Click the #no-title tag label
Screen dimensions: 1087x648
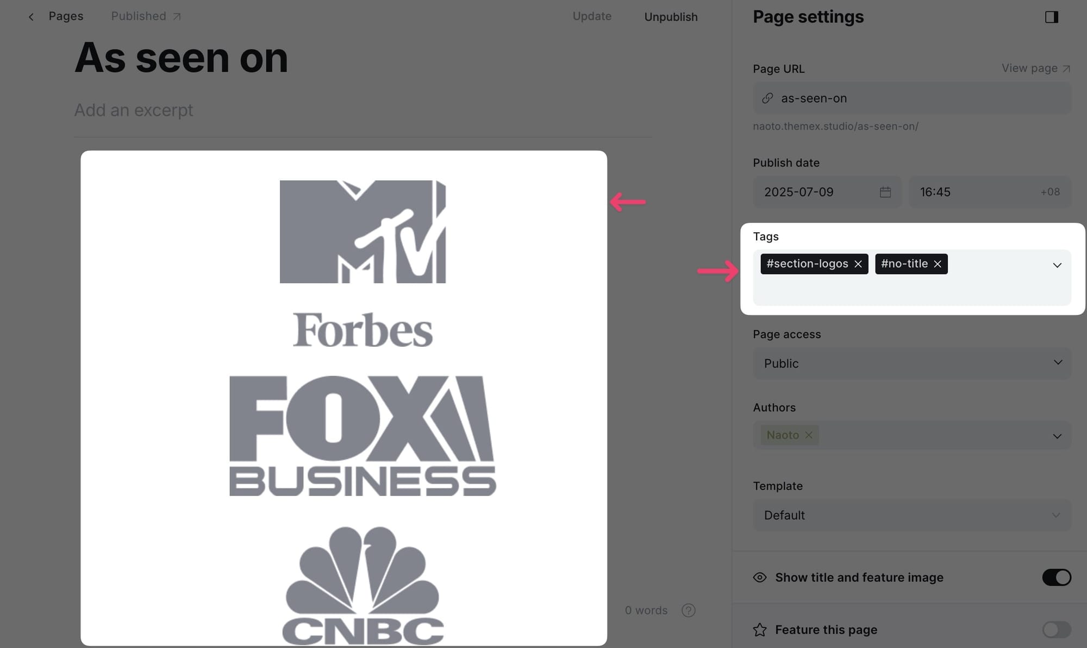(904, 264)
